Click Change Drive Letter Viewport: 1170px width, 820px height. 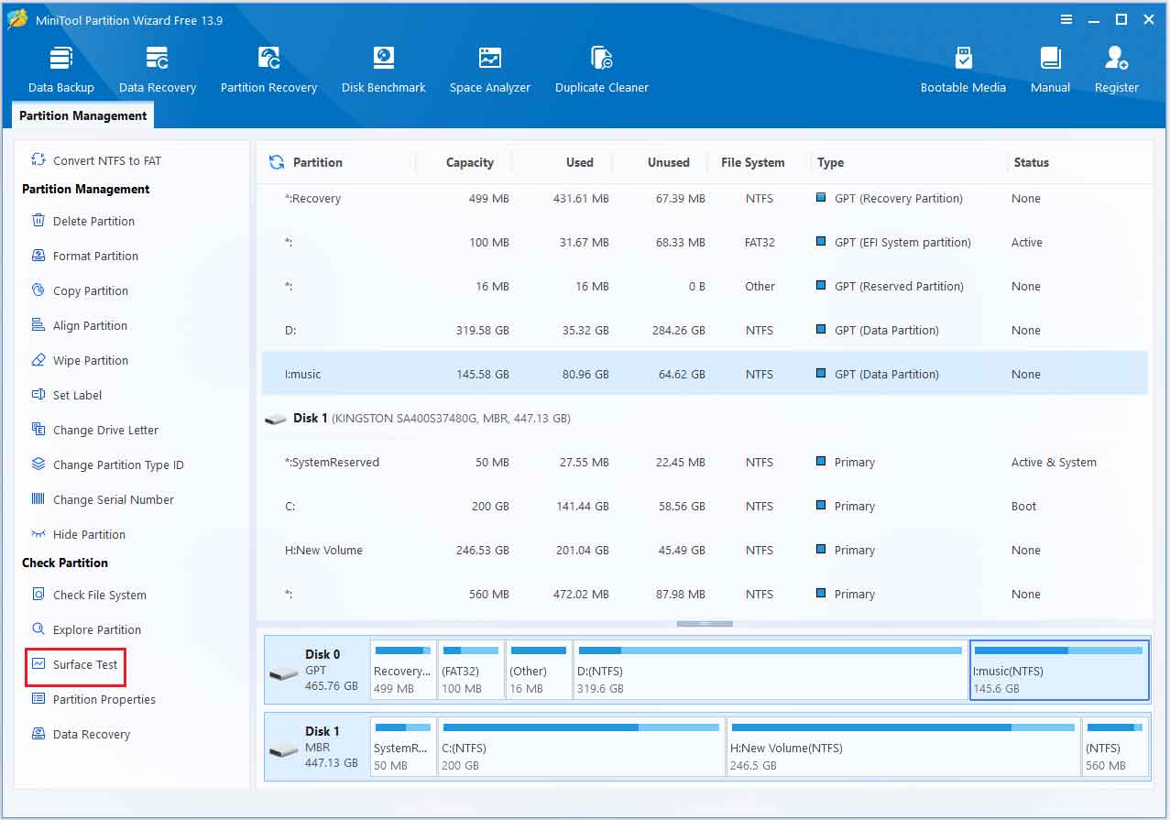tap(95, 430)
